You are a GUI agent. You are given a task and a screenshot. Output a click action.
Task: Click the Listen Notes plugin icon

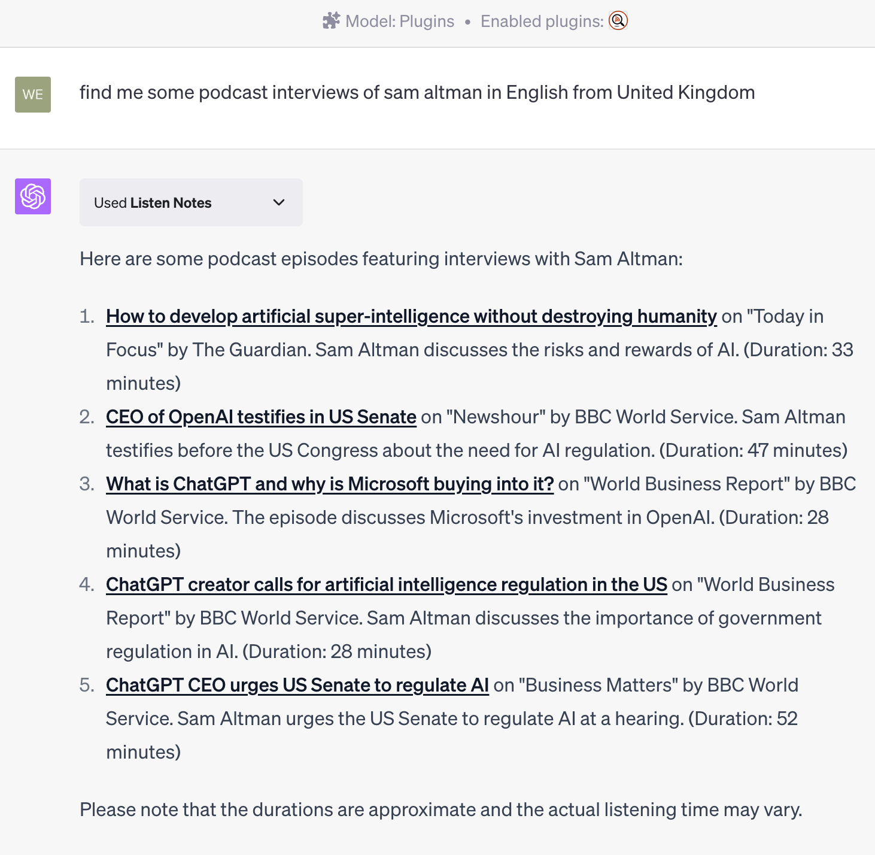(618, 21)
